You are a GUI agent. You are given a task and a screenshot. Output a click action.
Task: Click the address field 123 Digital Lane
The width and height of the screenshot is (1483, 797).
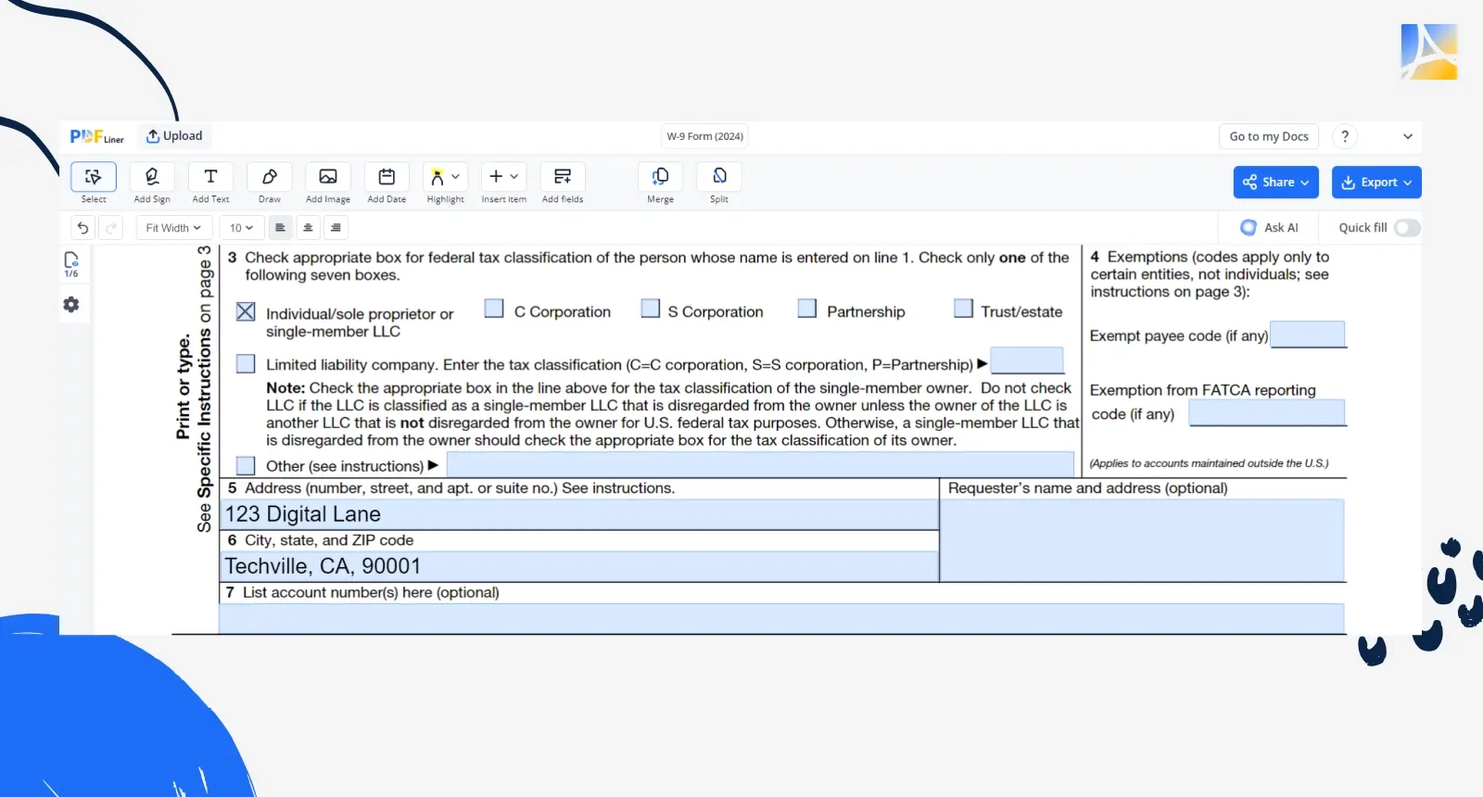(579, 514)
